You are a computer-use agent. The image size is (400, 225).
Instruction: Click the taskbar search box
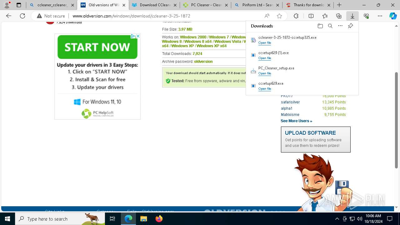(x=60, y=219)
